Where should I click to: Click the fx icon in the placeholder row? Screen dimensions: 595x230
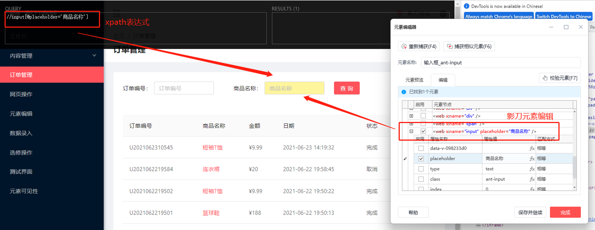[x=532, y=159]
